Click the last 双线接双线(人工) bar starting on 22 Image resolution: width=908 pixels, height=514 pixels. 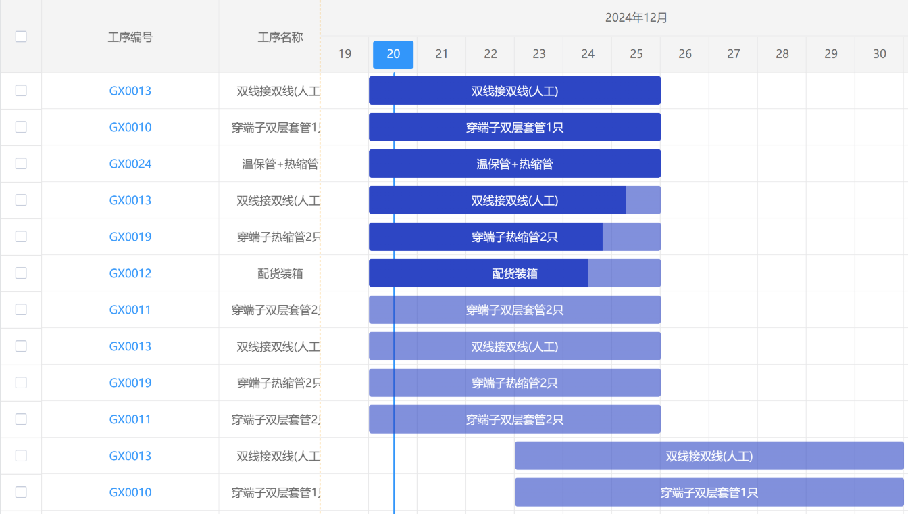coord(709,456)
